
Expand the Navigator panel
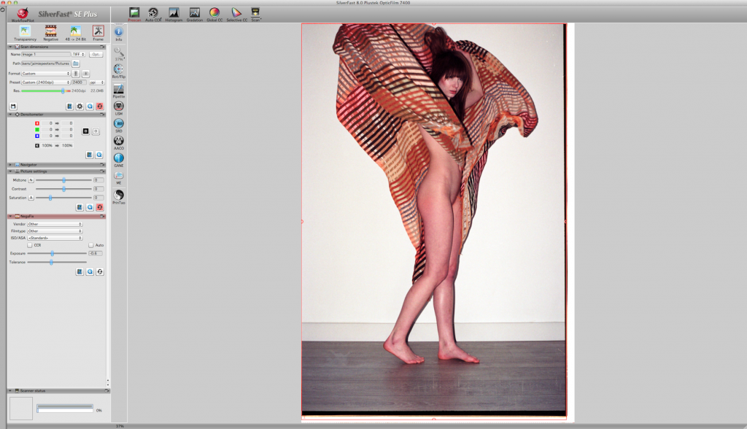[10, 164]
